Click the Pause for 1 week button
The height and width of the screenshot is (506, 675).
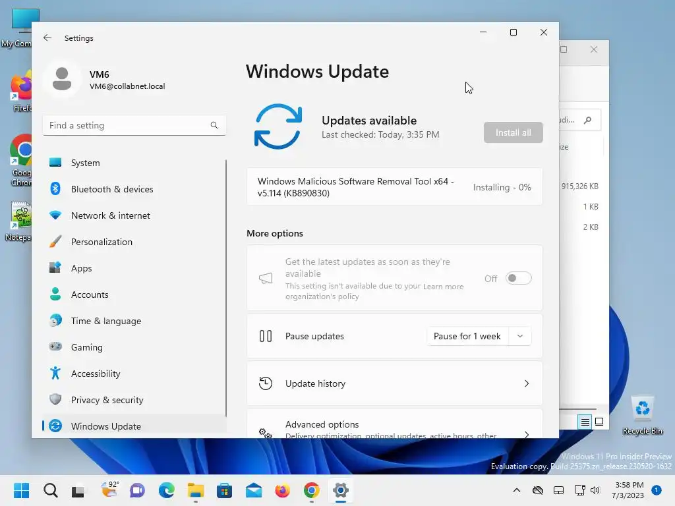click(x=467, y=336)
